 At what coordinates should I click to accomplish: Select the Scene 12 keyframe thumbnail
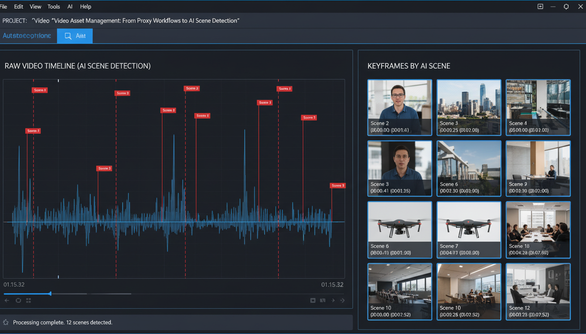pos(538,291)
